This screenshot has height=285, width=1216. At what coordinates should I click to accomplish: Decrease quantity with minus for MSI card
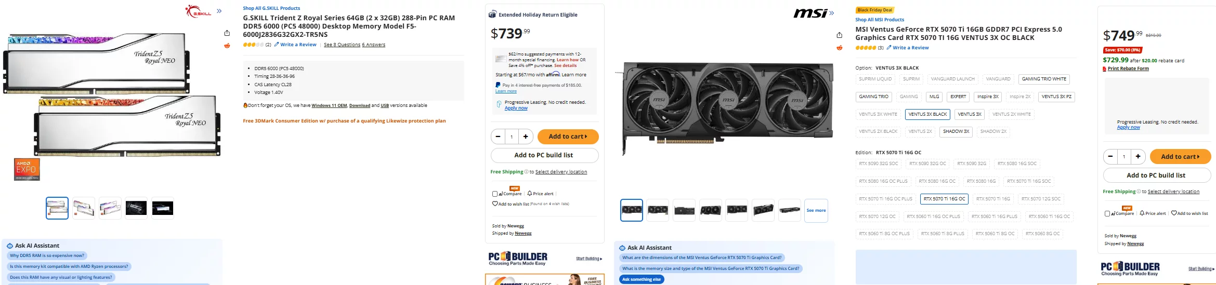click(x=1110, y=156)
